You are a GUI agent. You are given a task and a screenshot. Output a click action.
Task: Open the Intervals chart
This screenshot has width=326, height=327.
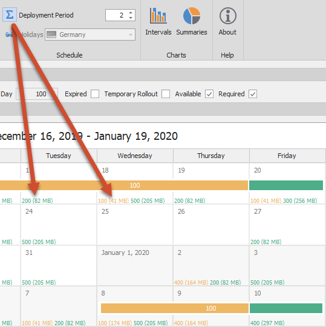(158, 21)
